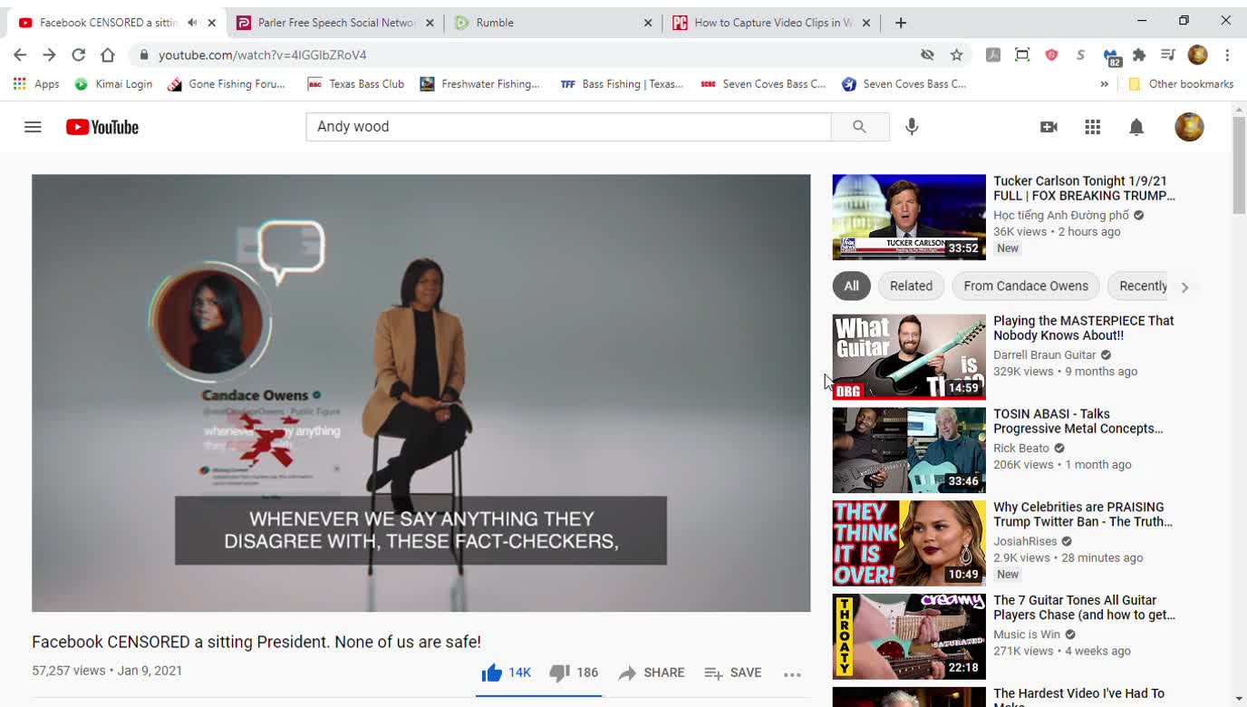The image size is (1247, 707).
Task: Open The 7 Guitar Tones video title
Action: (1084, 608)
